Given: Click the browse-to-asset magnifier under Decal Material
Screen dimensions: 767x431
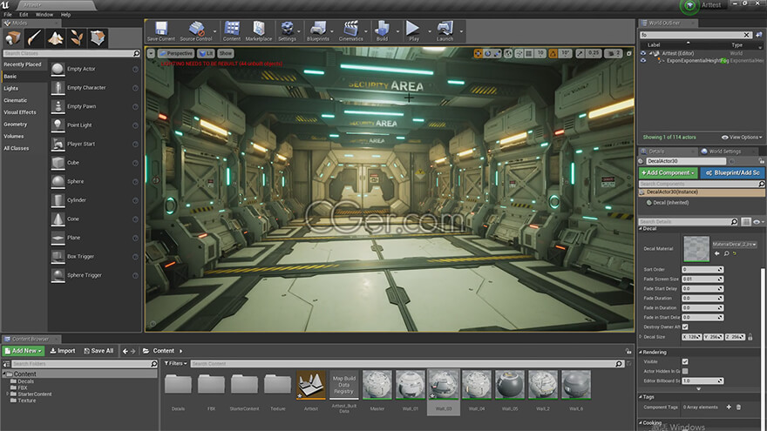Looking at the screenshot, I should coord(726,253).
